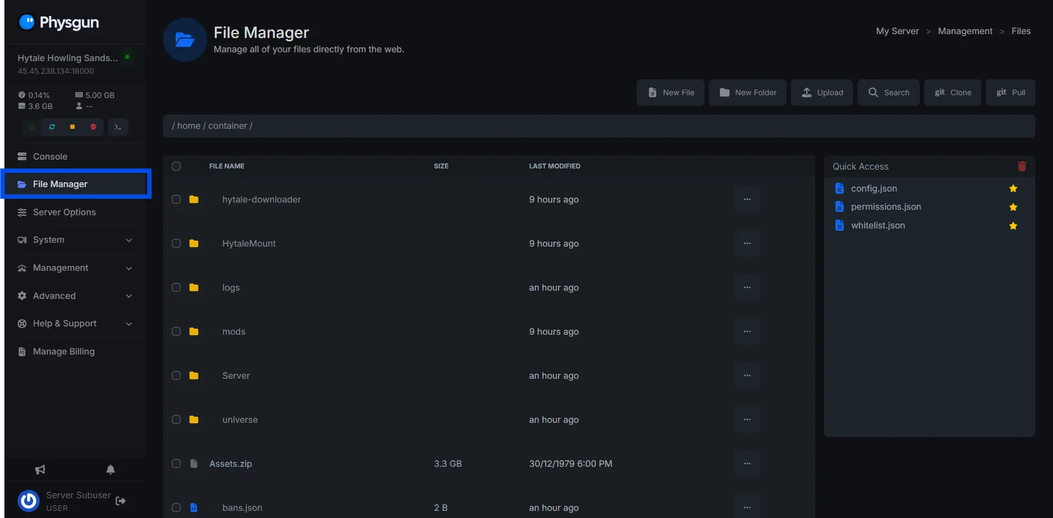Click the red skull kill button
This screenshot has width=1053, height=518.
click(93, 127)
